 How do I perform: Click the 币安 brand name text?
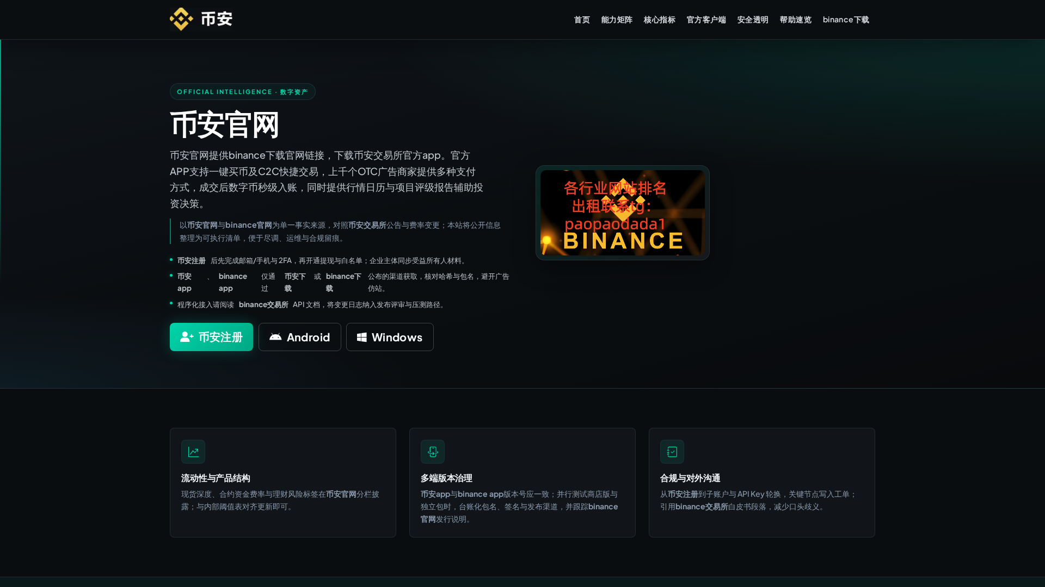[x=217, y=20]
